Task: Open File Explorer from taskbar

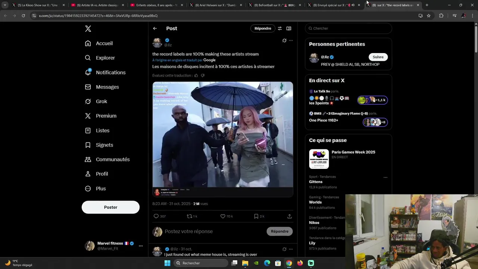Action: tap(245, 263)
